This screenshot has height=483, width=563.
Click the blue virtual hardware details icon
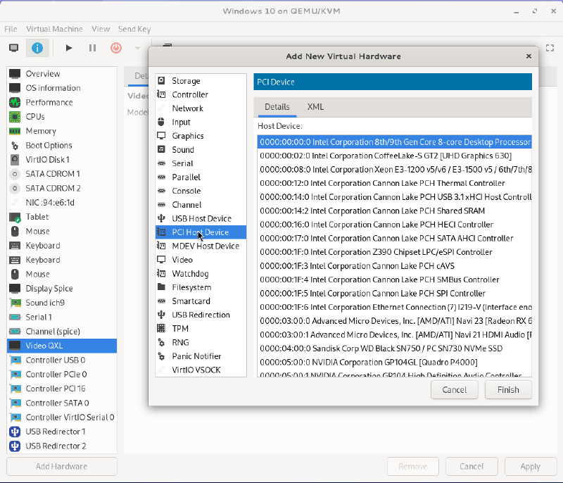click(x=37, y=48)
